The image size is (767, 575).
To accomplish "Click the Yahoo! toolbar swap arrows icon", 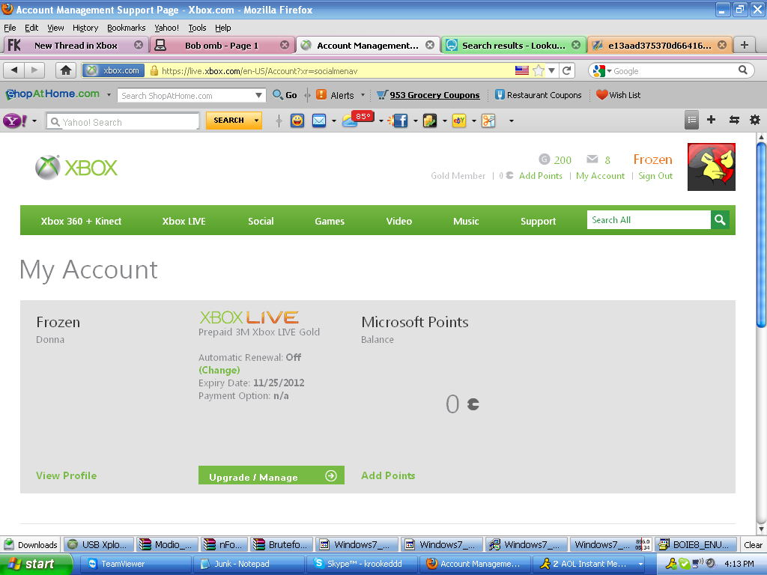I will coord(734,120).
